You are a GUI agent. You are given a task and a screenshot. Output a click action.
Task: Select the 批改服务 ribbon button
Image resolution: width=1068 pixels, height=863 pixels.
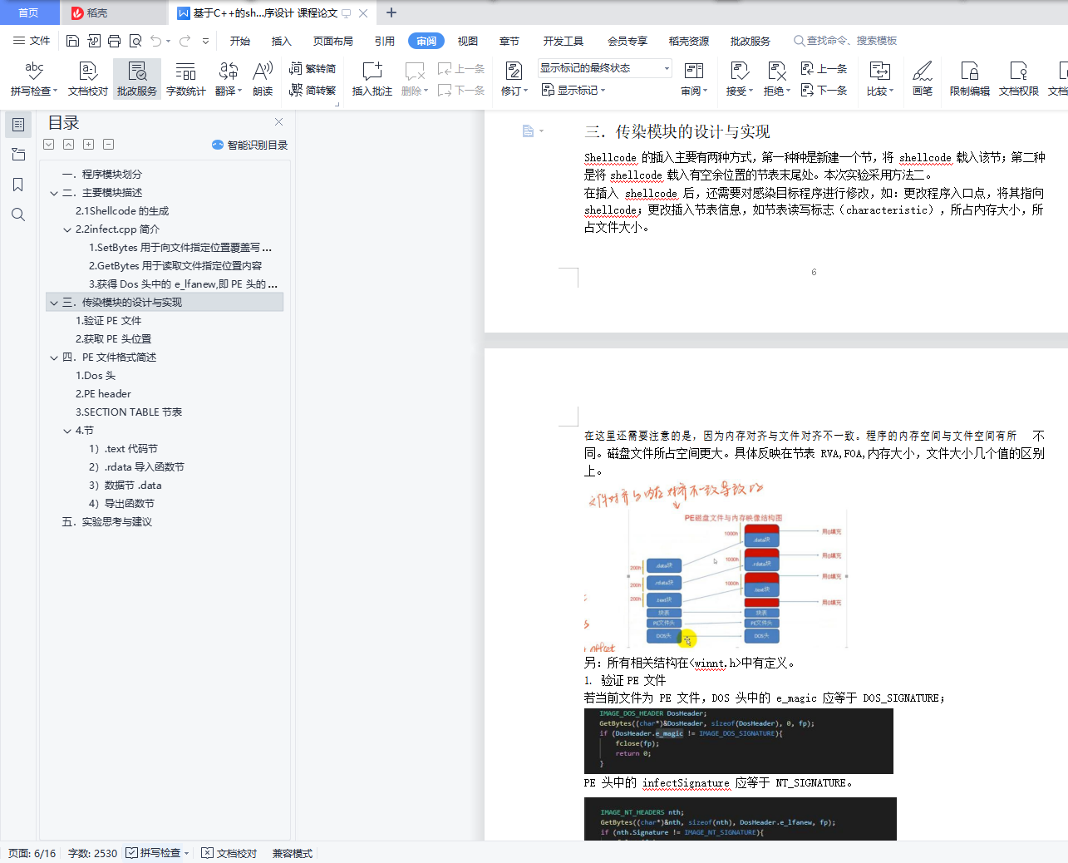[x=137, y=79]
